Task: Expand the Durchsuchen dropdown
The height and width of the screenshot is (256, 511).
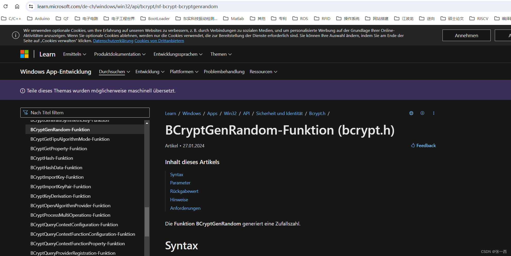Action: tap(114, 72)
